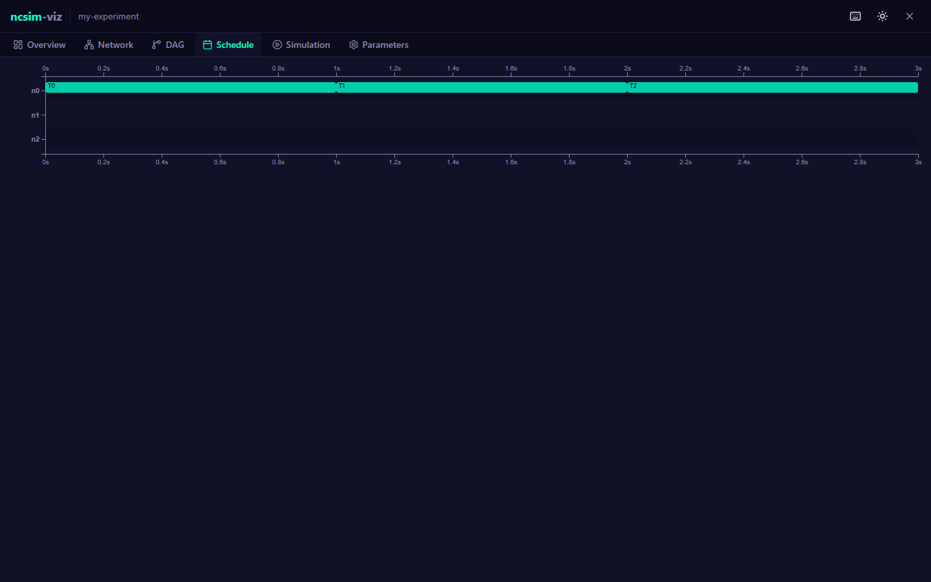The height and width of the screenshot is (582, 931).
Task: Select the Schedule tab
Action: pos(228,45)
